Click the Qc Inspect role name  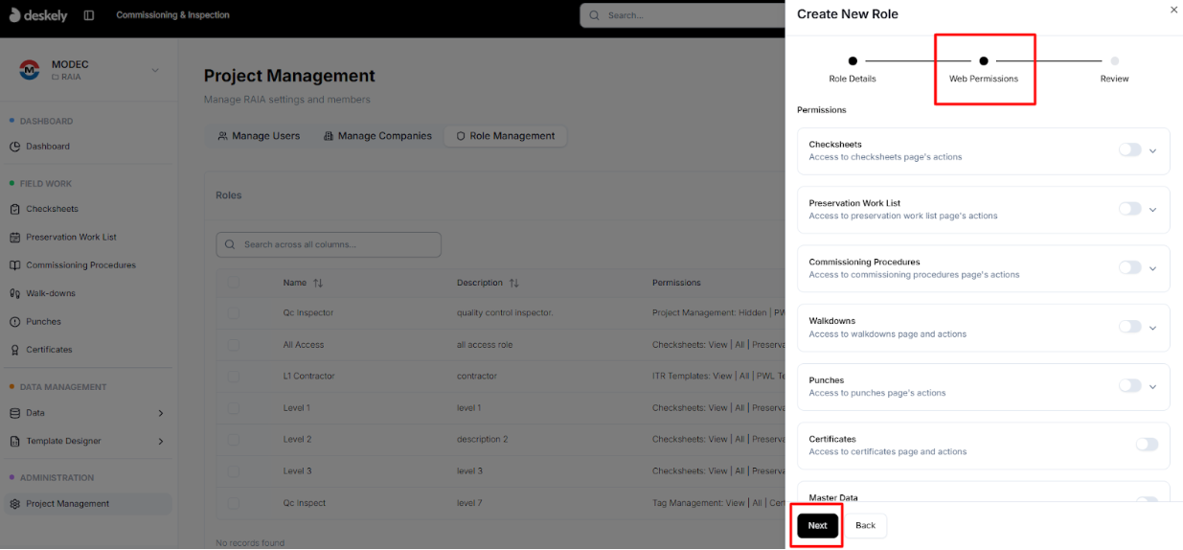tap(305, 503)
